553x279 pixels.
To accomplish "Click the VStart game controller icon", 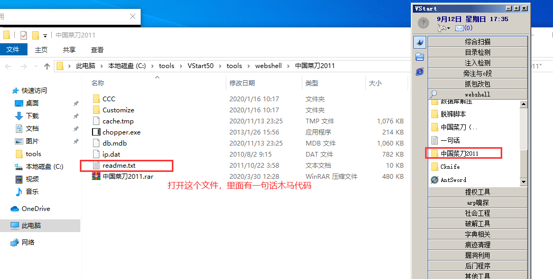I will (443, 27).
